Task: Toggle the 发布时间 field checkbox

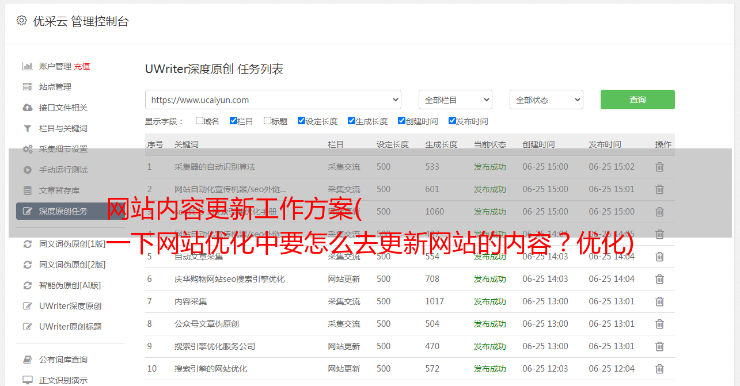Action: coord(452,121)
